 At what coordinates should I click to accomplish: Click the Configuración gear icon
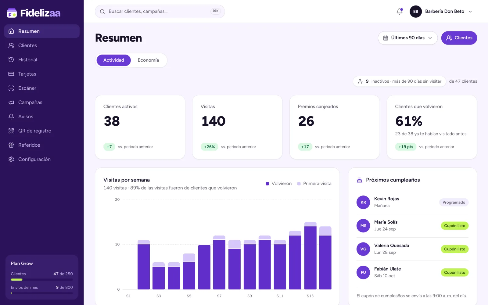11,159
